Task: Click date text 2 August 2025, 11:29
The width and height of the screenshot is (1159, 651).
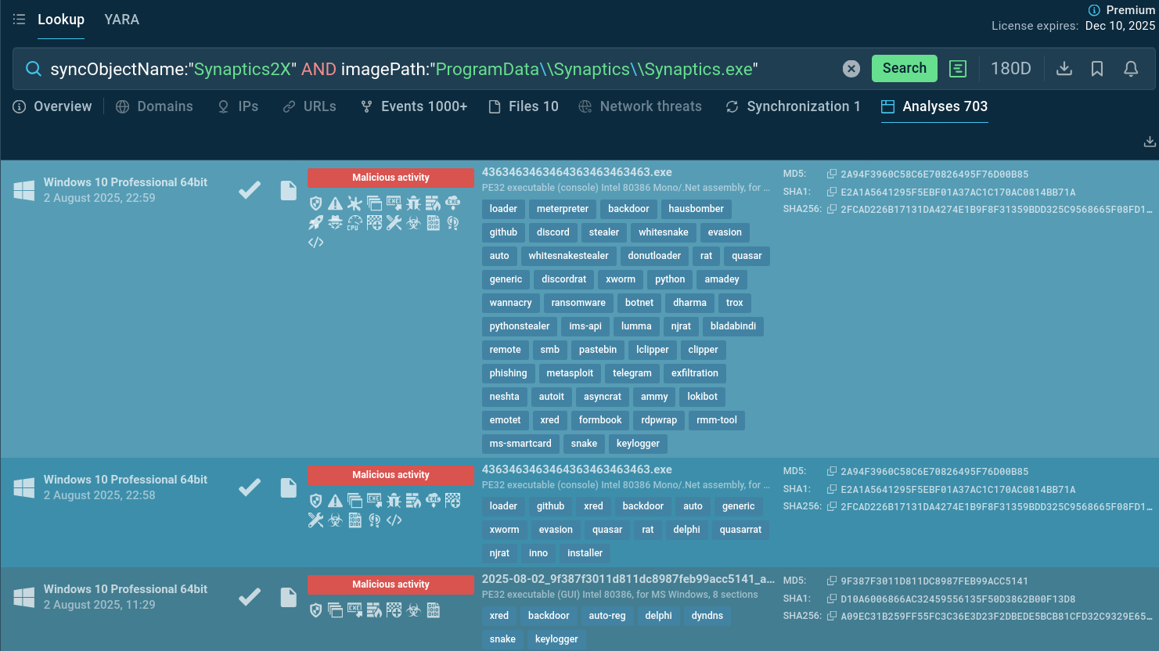Action: click(99, 605)
